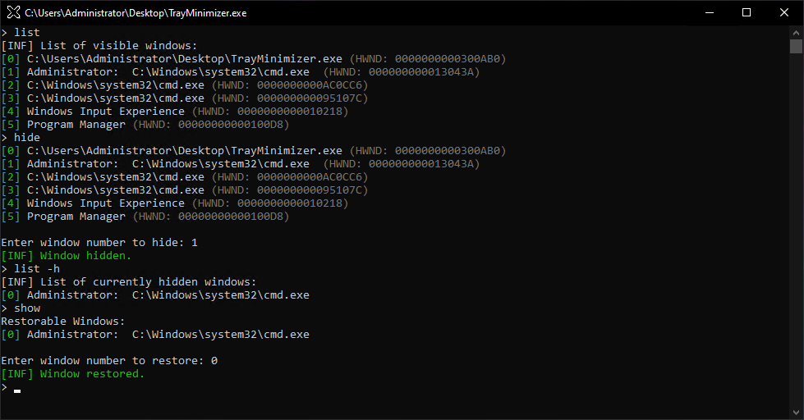The height and width of the screenshot is (420, 804).
Task: Click the green "Window restored." message
Action: coord(92,374)
